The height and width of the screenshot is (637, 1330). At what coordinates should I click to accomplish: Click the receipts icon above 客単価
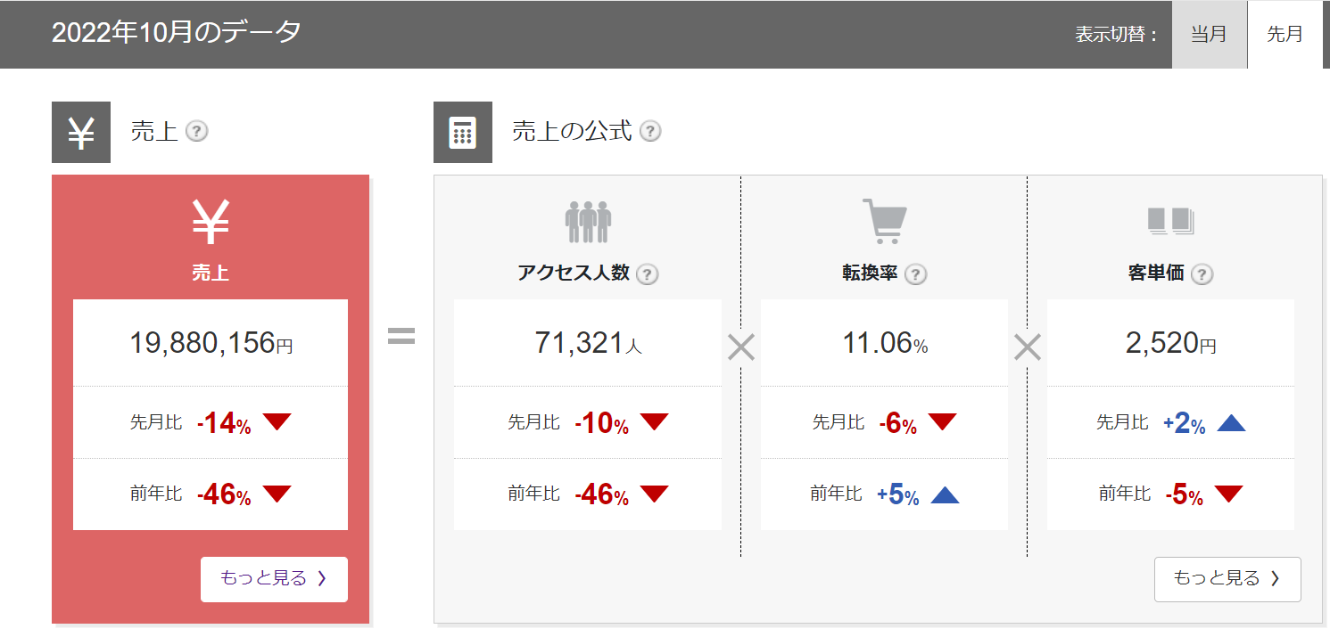[1170, 221]
